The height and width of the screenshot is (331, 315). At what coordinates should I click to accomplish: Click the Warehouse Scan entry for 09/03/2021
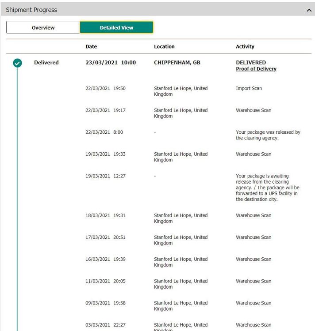254,303
